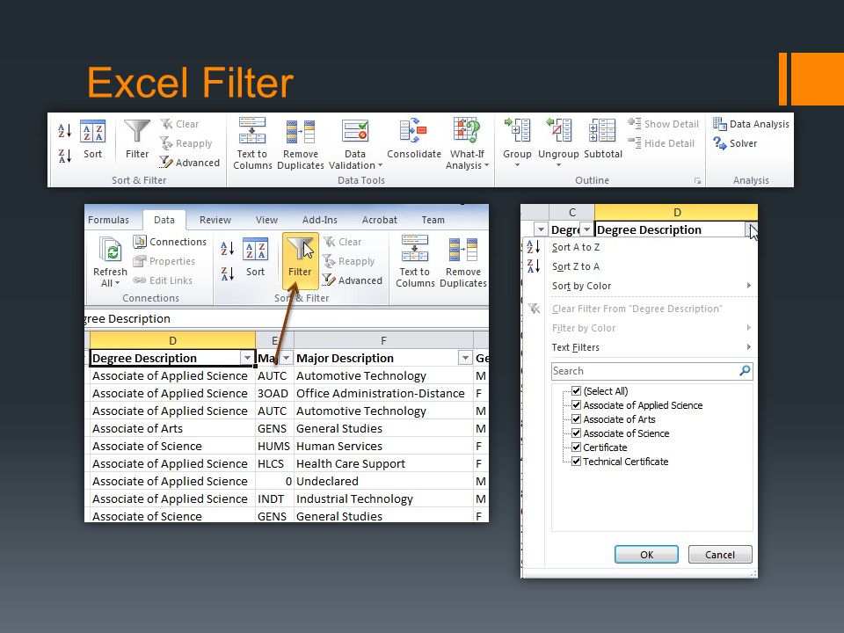This screenshot has height=633, width=844.
Task: Open the Data Validation dropdown arrow
Action: coord(380,166)
